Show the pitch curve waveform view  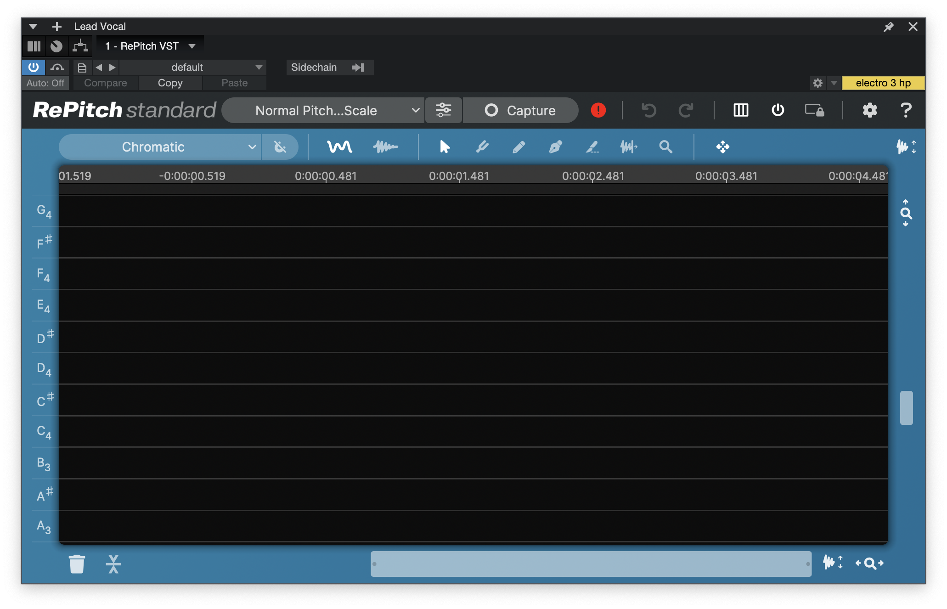[339, 147]
